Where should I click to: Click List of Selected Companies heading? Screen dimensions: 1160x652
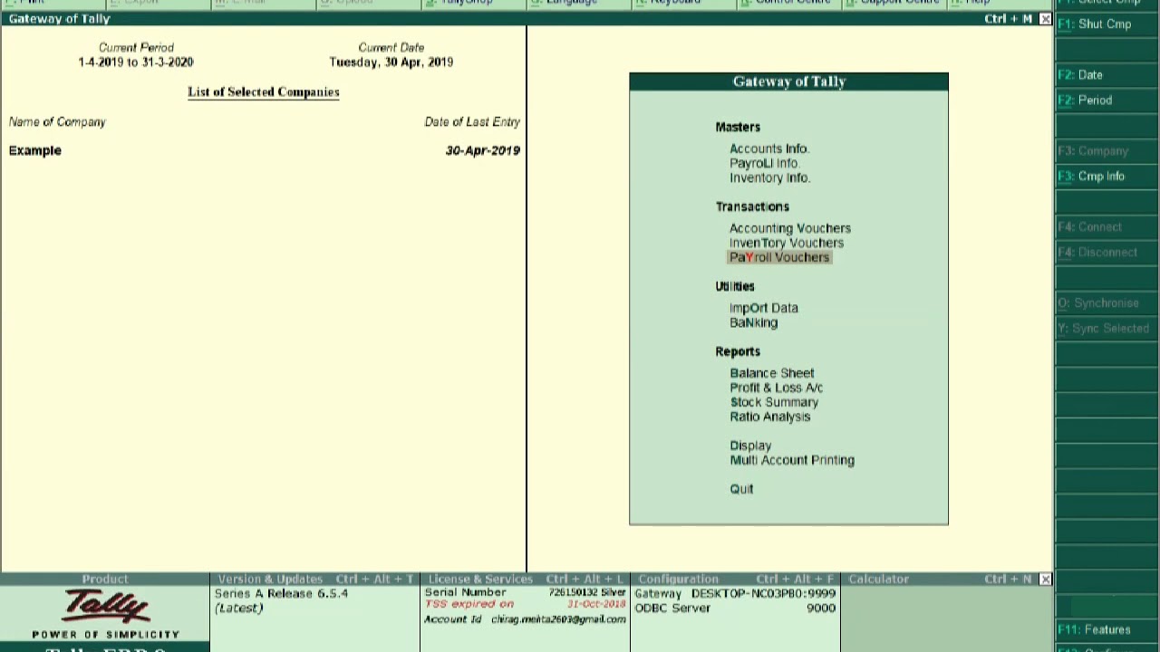tap(263, 91)
